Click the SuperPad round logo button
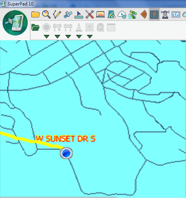Image resolution: width=186 pixels, height=198 pixels. [15, 23]
